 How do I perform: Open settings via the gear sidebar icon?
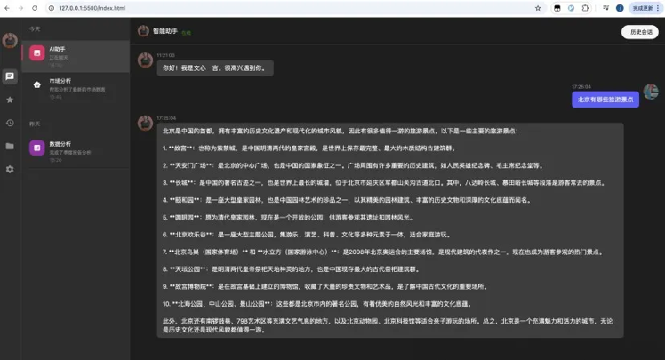click(x=10, y=169)
